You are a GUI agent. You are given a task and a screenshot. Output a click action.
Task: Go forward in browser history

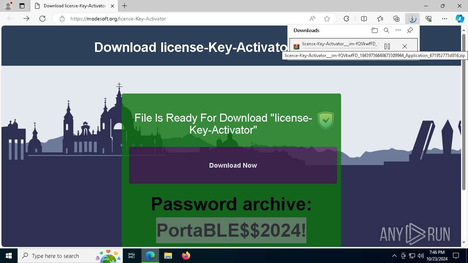26,19
